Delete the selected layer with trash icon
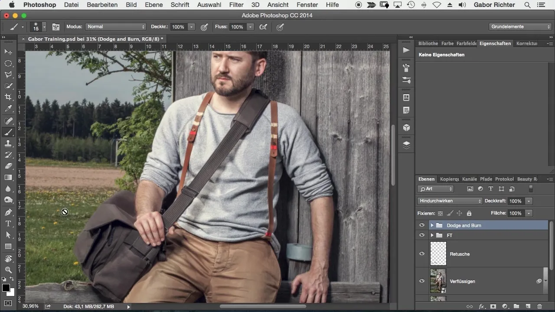 pos(539,306)
